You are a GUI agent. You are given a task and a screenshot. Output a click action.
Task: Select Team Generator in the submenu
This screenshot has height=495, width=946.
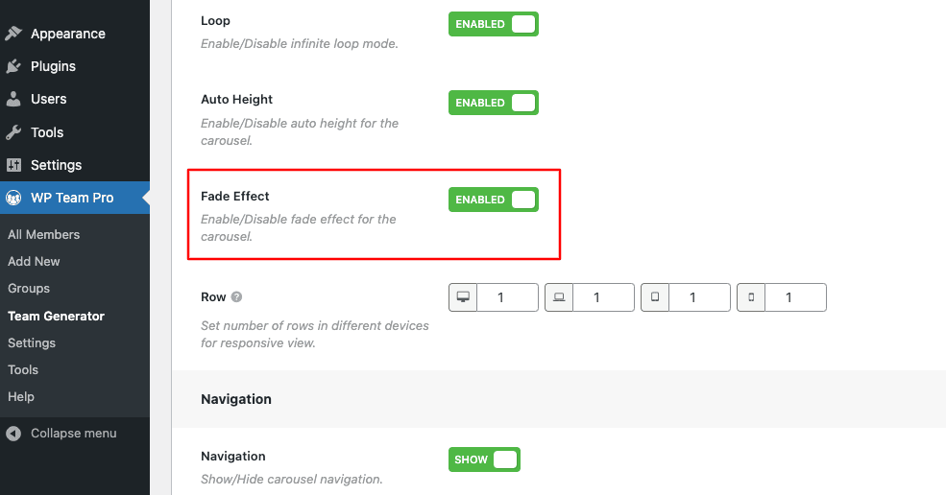(56, 316)
